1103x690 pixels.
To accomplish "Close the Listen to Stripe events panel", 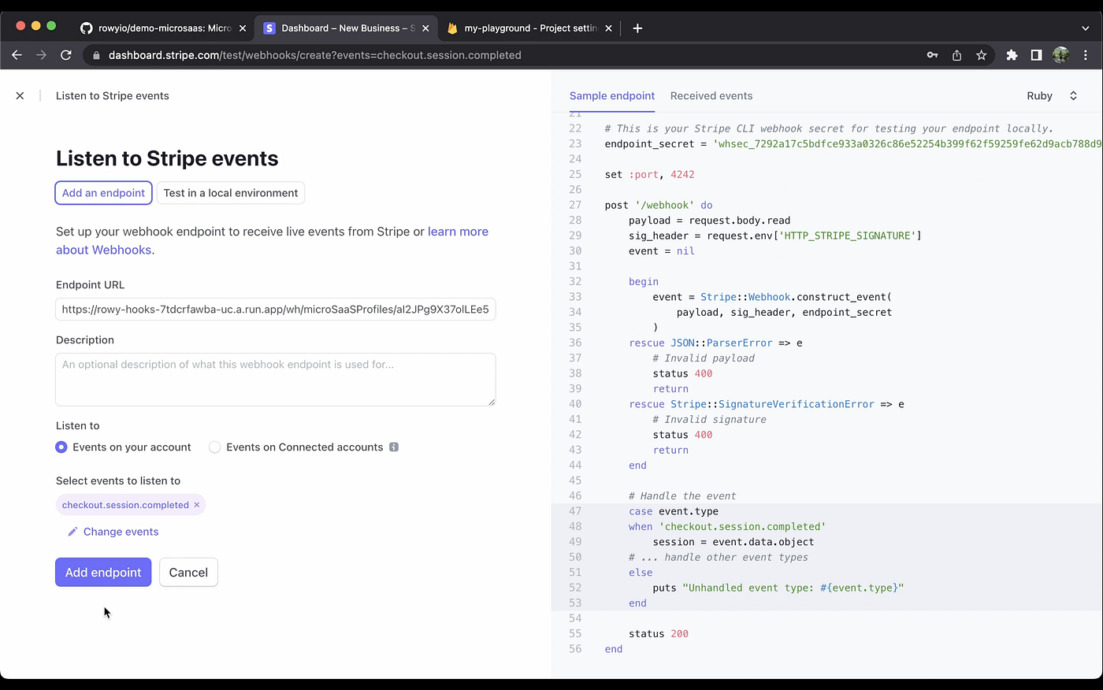I will click(x=20, y=96).
